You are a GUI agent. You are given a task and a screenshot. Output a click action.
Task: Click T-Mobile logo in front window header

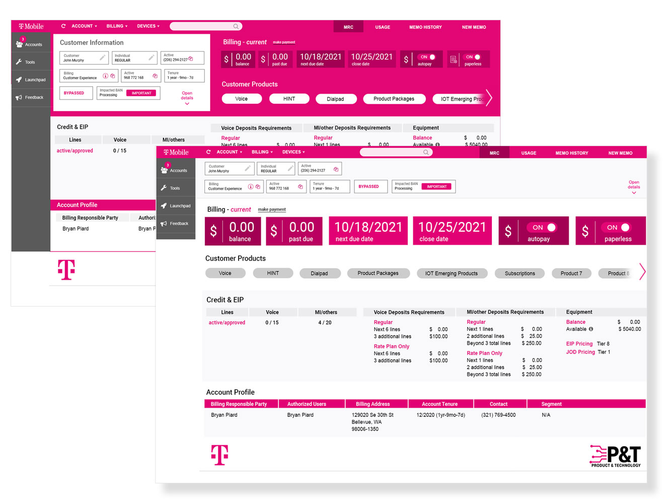(176, 152)
